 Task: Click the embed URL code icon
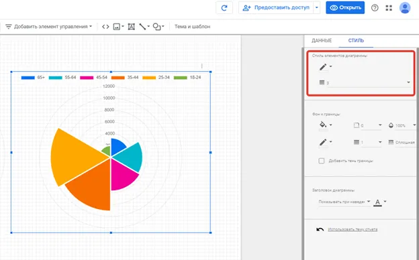[105, 27]
